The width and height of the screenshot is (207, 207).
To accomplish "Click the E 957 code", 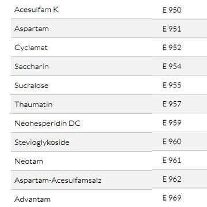I will pos(172,104).
